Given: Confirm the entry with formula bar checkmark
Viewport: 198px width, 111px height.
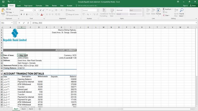Looking at the screenshot, I should [24, 23].
